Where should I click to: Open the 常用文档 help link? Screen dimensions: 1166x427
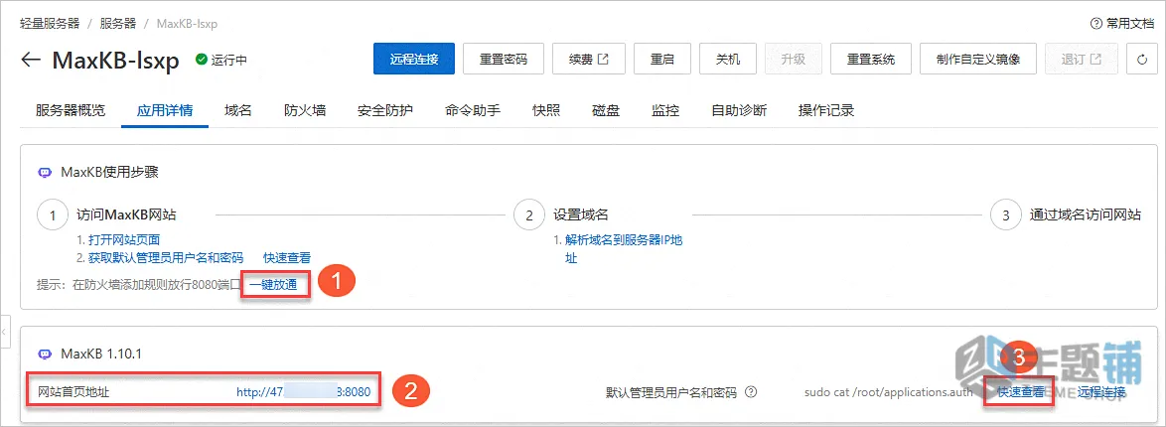(x=1123, y=24)
